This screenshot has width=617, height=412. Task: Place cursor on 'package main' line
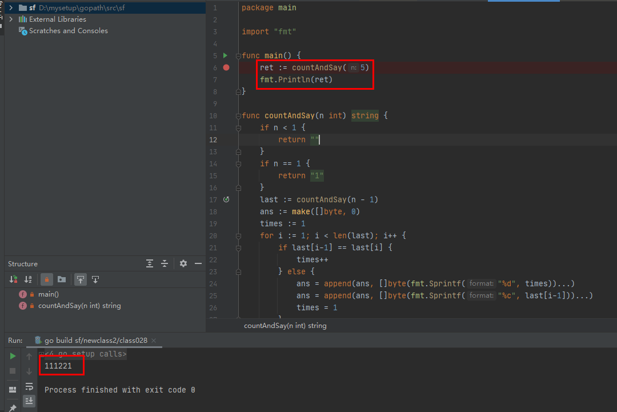pyautogui.click(x=269, y=7)
